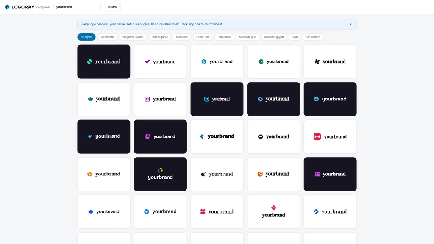Screen dimensions: 434x244
Task: Show Monoline logo styles
Action: [182, 37]
